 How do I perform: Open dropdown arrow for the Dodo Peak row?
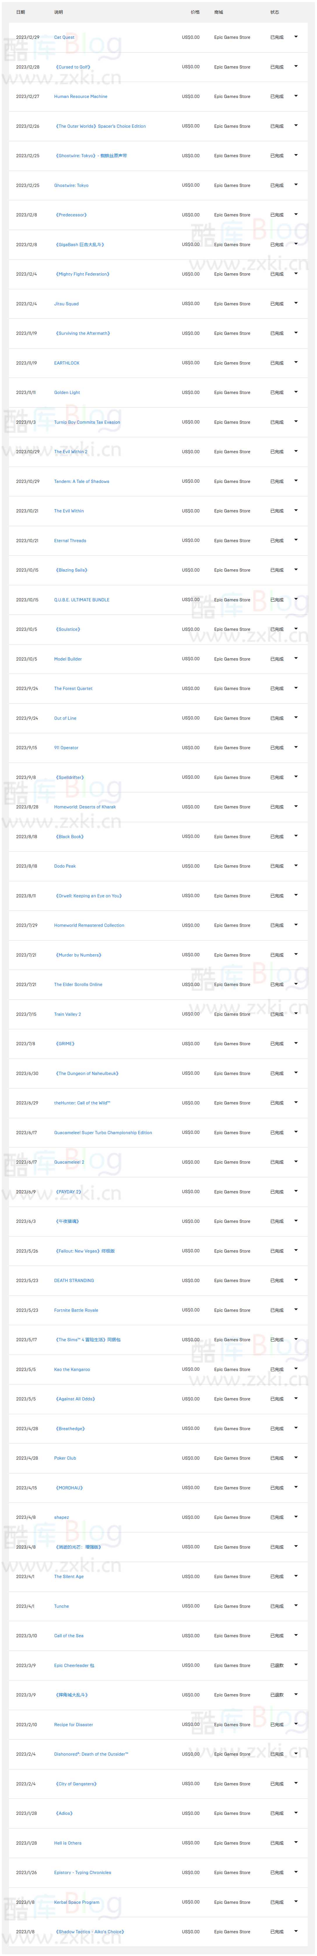(296, 866)
